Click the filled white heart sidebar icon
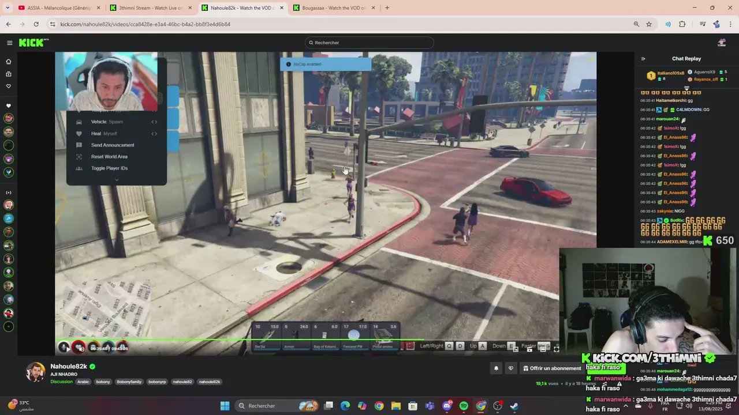Viewport: 739px width, 415px height. pos(9,106)
